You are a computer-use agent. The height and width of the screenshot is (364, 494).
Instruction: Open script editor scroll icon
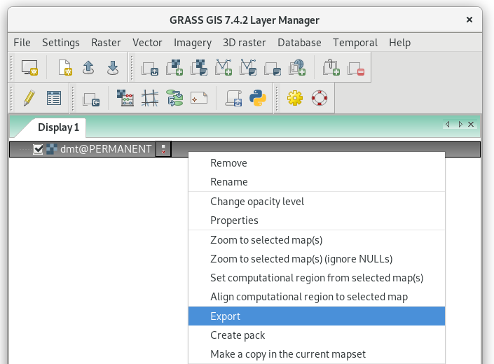234,98
